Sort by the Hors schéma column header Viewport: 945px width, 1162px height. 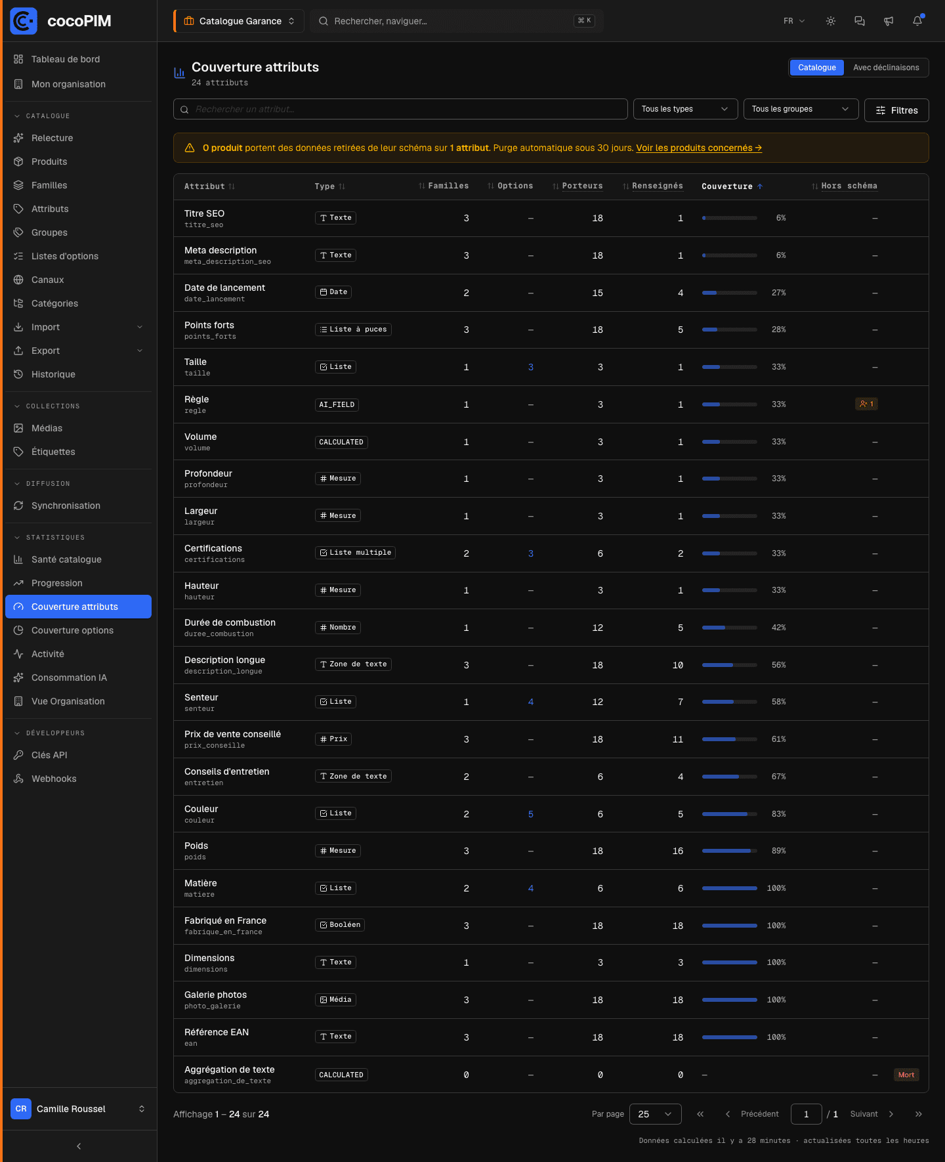point(845,186)
